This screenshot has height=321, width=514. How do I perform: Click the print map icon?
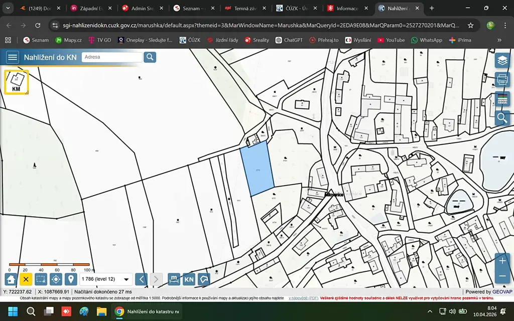502,79
